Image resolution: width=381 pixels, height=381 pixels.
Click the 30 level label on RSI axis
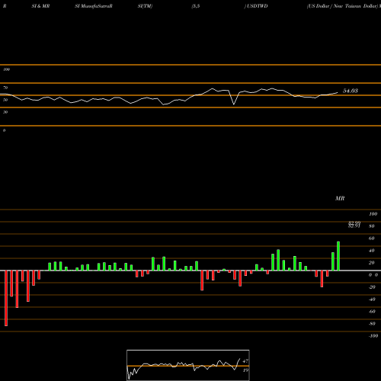(5, 112)
